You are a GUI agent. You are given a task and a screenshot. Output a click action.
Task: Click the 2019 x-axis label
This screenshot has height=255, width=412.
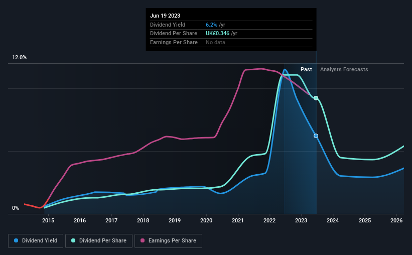[x=175, y=220]
